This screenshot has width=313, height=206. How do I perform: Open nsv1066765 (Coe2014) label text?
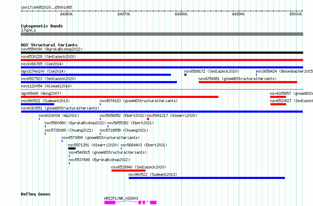pyautogui.click(x=42, y=64)
